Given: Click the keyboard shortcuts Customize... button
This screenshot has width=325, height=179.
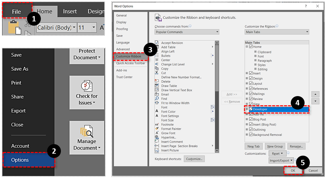Looking at the screenshot, I should tap(194, 159).
